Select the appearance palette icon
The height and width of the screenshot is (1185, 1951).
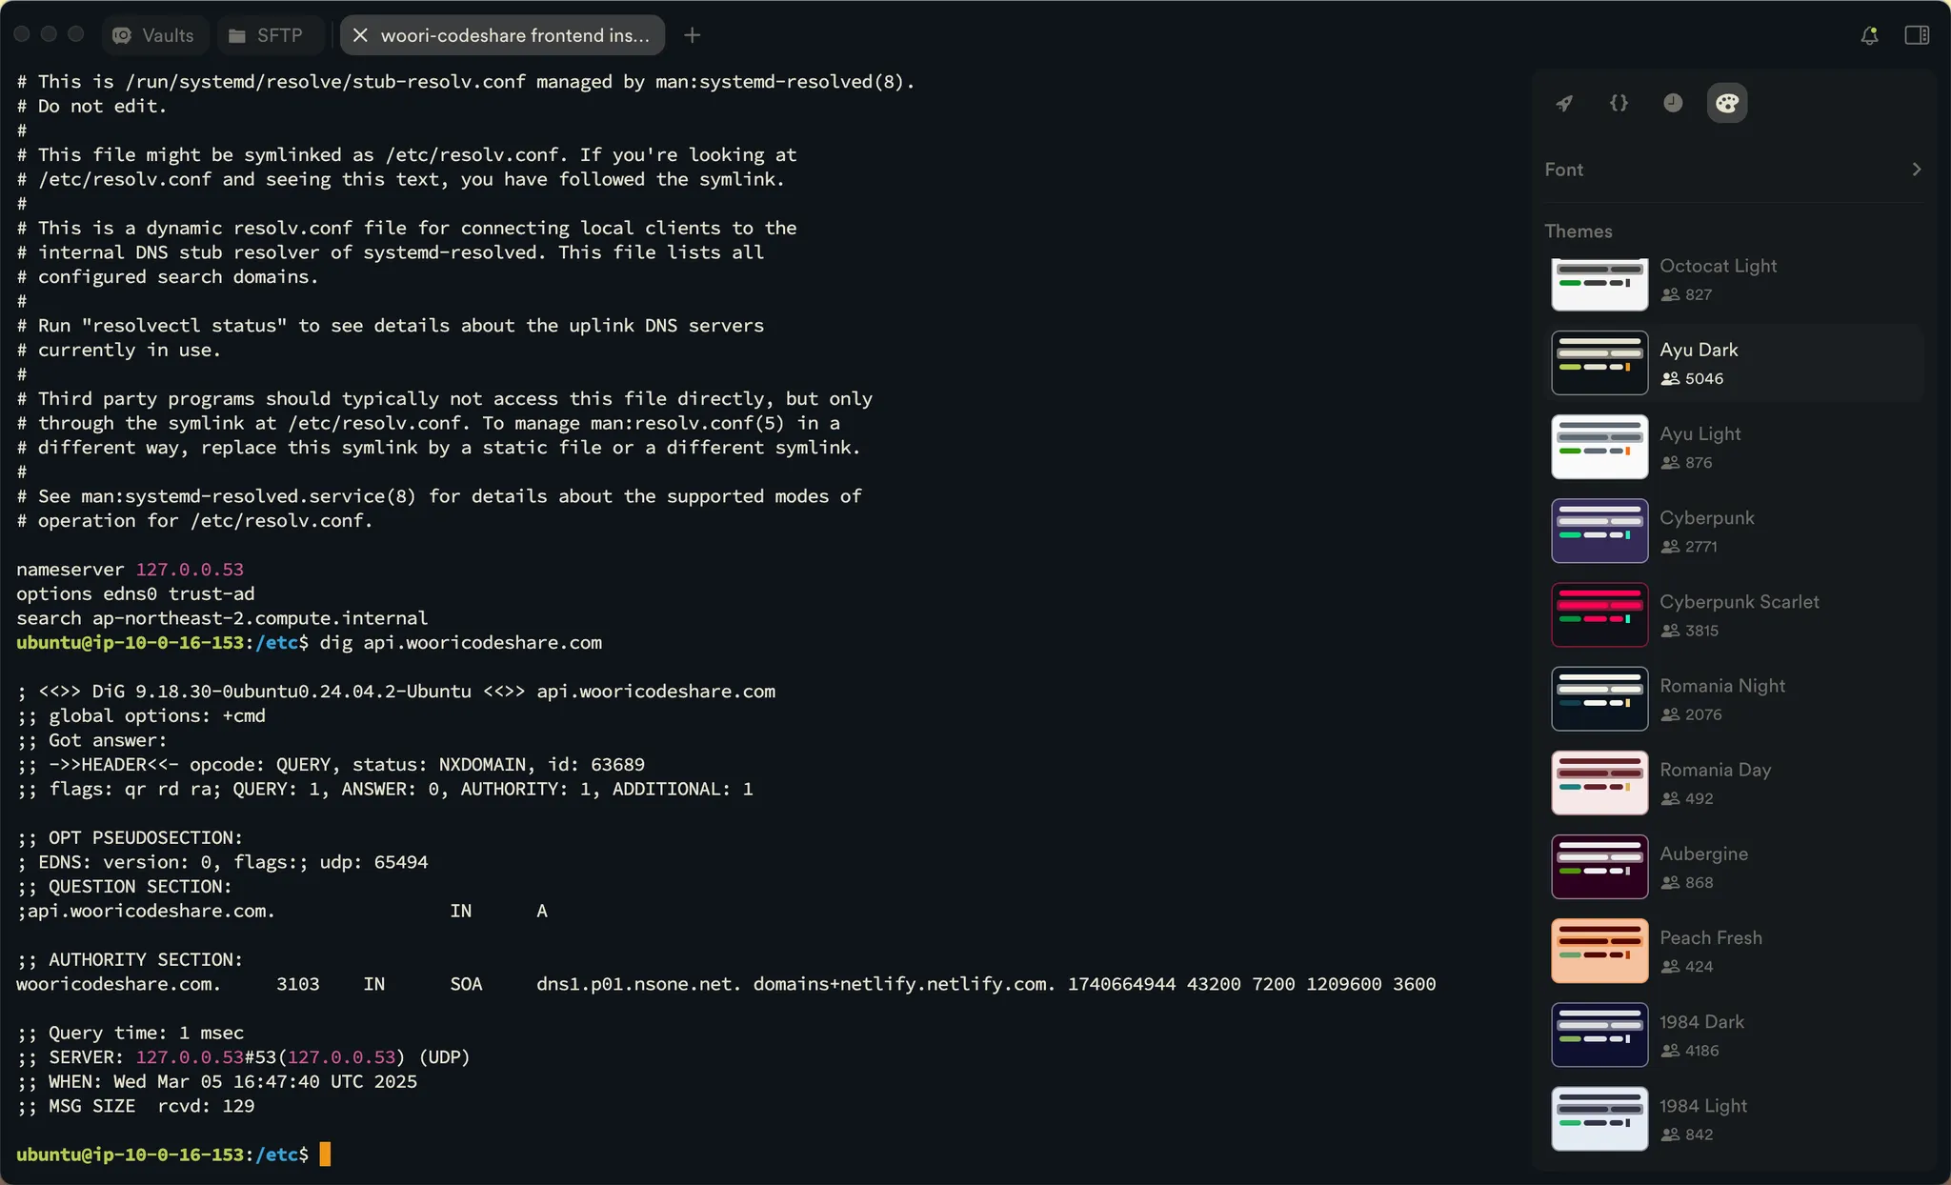(x=1727, y=103)
